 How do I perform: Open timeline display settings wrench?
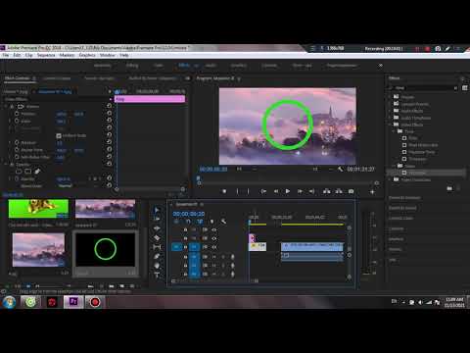(x=223, y=222)
